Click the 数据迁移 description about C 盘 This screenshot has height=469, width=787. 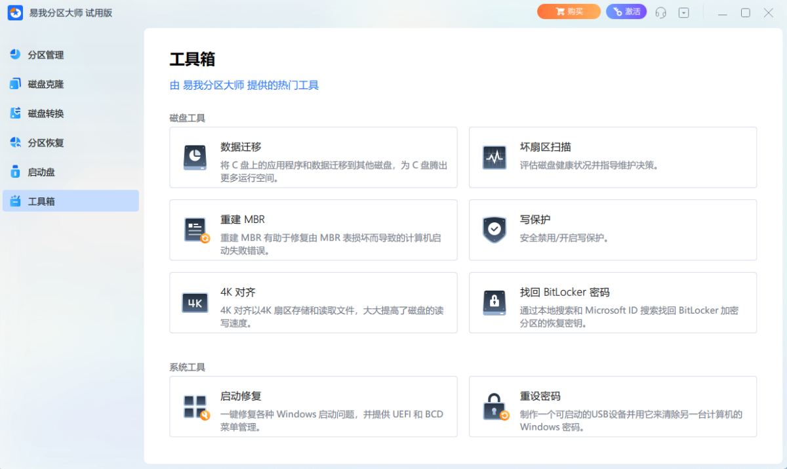334,172
